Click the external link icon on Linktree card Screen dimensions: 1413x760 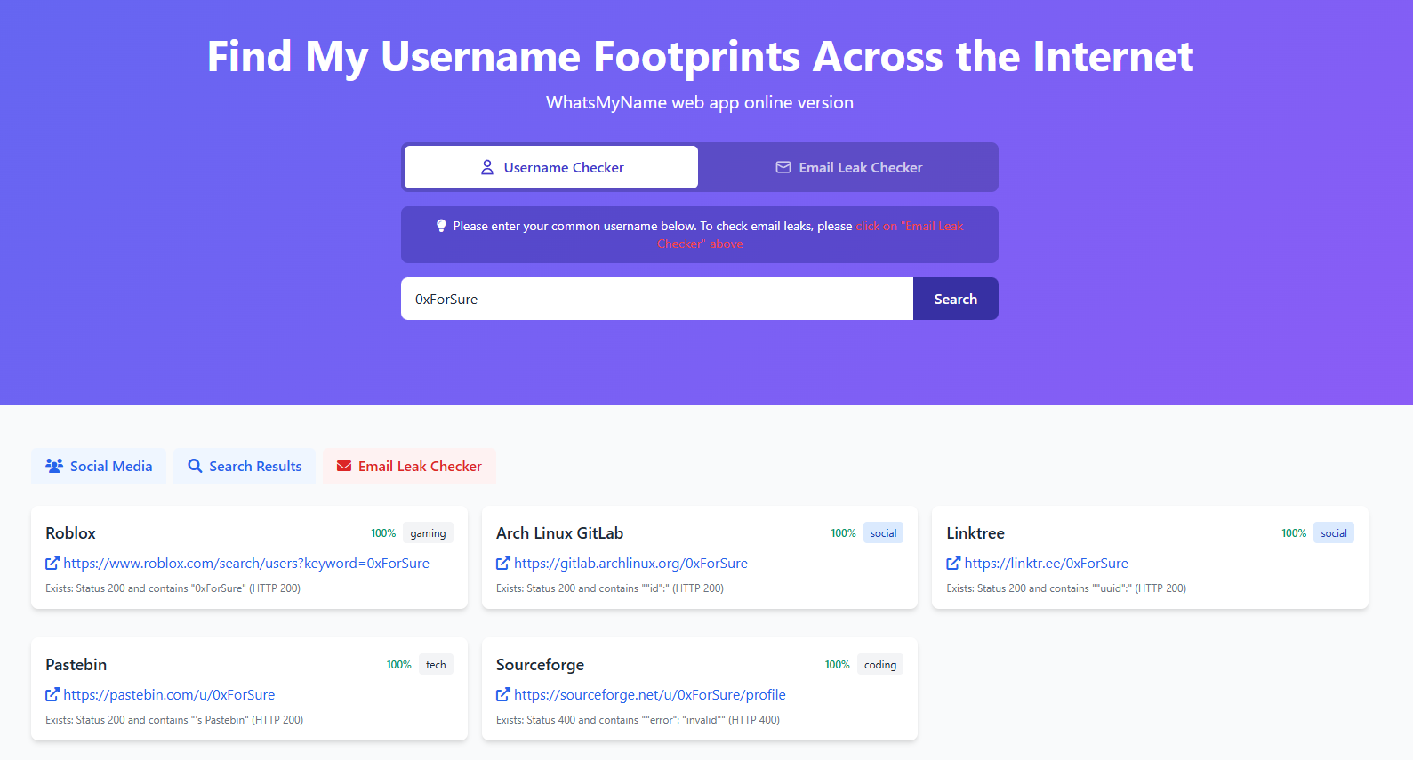click(953, 563)
